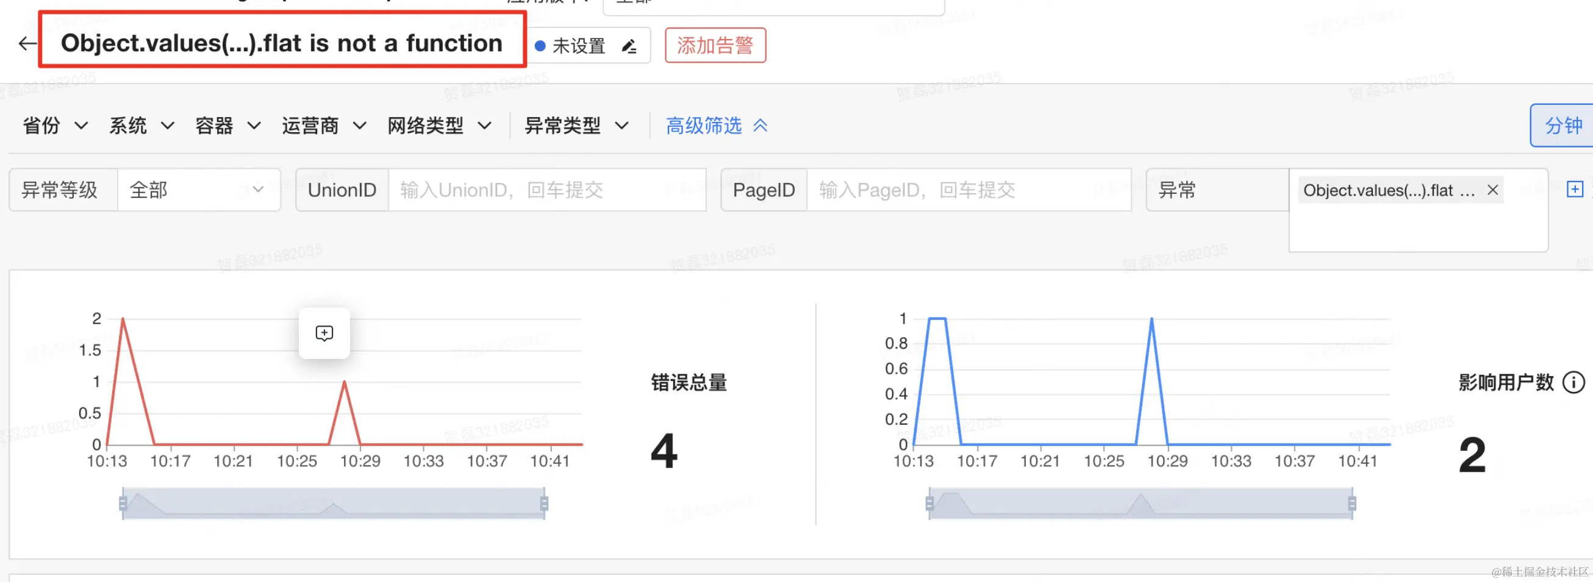The image size is (1593, 582).
Task: Focus the PageID input field
Action: click(x=968, y=190)
